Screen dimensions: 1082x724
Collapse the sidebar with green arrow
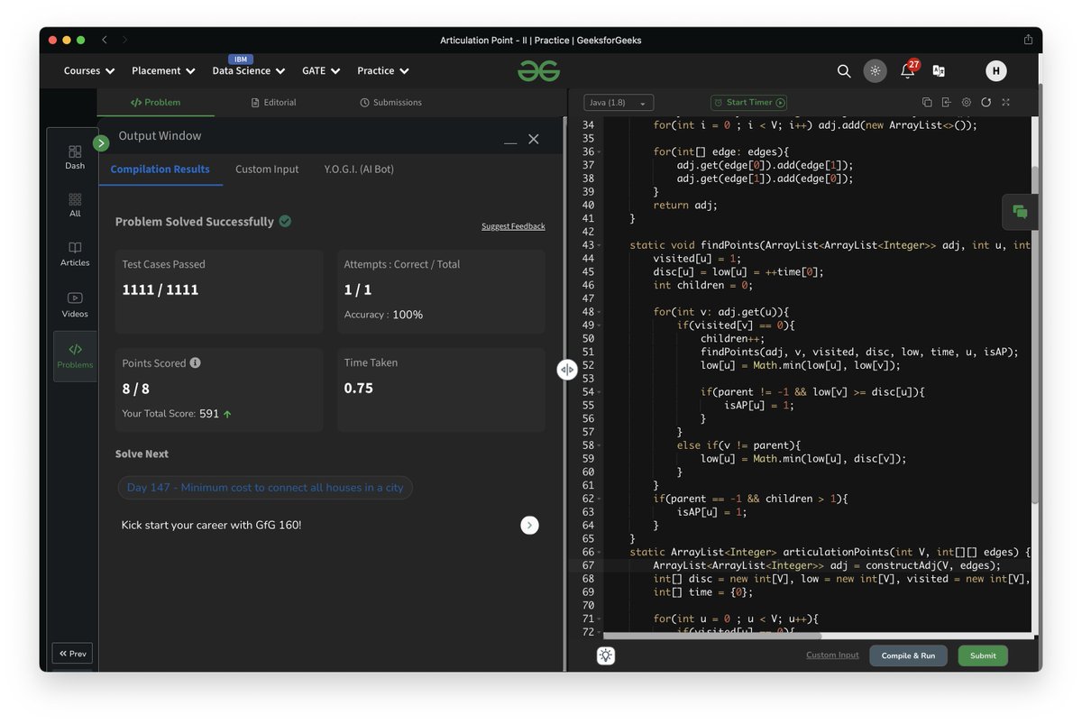tap(101, 142)
